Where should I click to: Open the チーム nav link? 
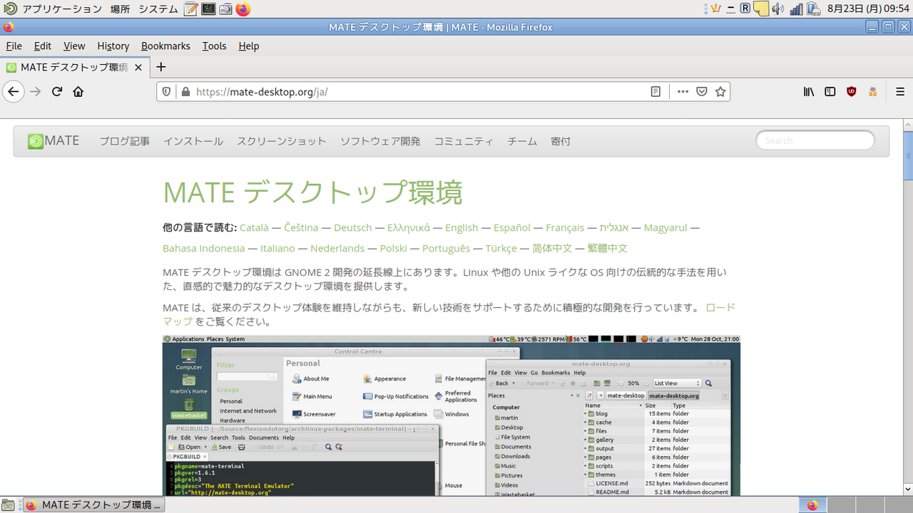[x=522, y=141]
